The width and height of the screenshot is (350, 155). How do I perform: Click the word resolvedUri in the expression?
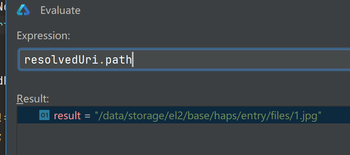[61, 60]
